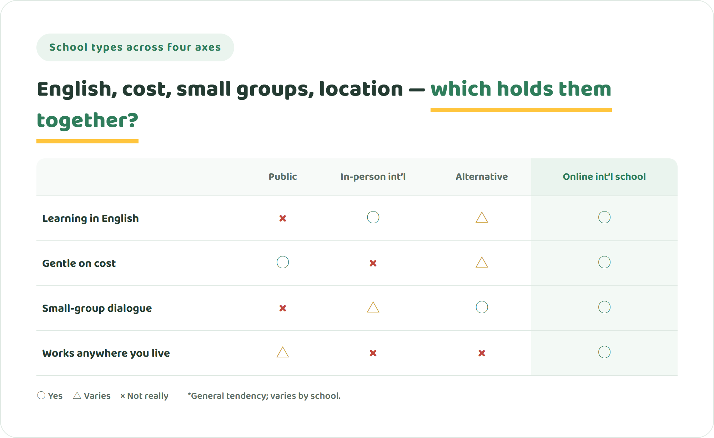Click the 'Works anywhere you live' row label

106,353
